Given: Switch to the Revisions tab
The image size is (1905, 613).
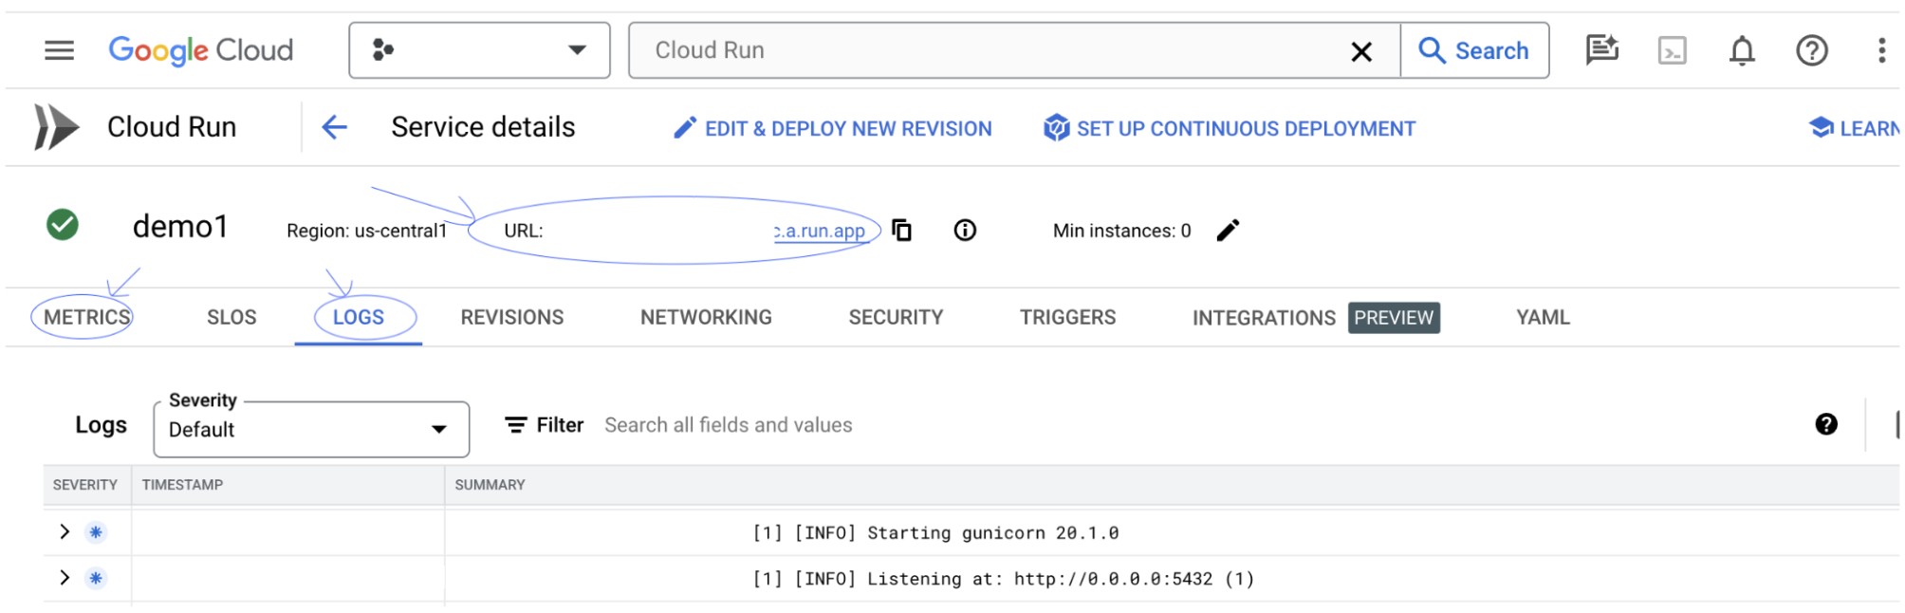Looking at the screenshot, I should 511,318.
